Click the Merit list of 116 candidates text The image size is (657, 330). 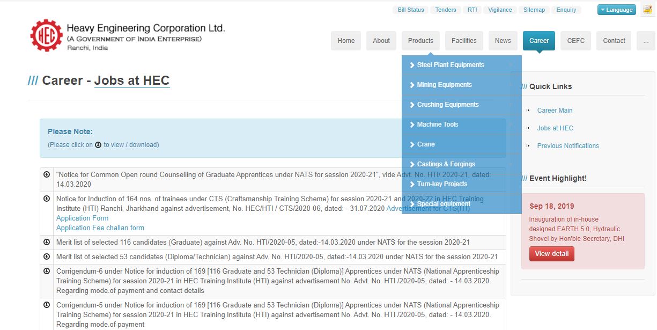click(263, 243)
